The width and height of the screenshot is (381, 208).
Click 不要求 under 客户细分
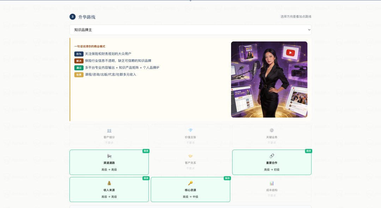(109, 143)
